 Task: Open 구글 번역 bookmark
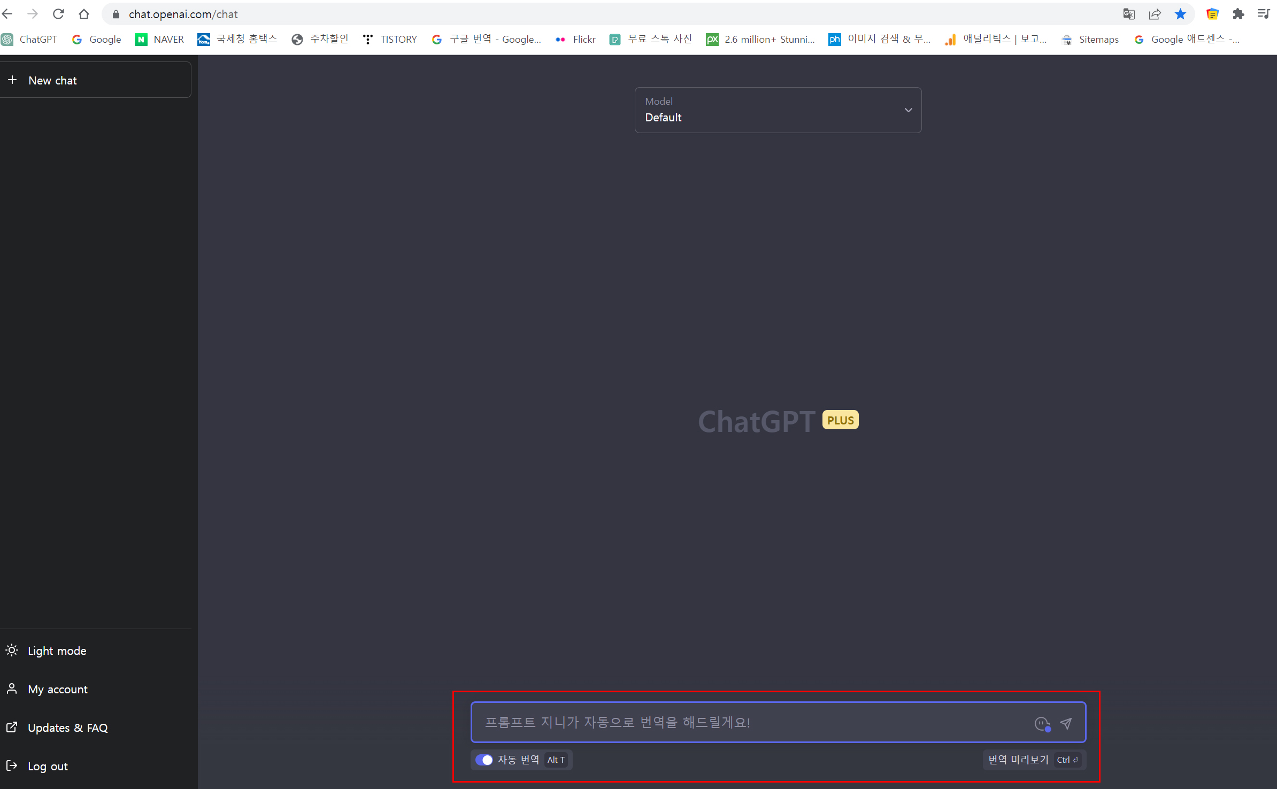(487, 39)
